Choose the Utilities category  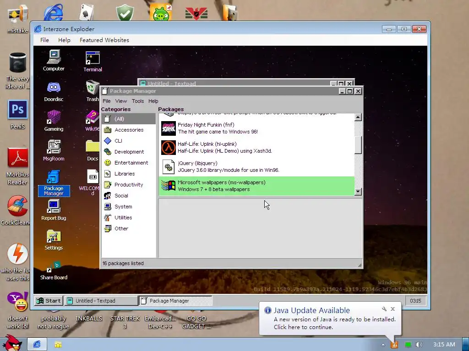(129, 218)
